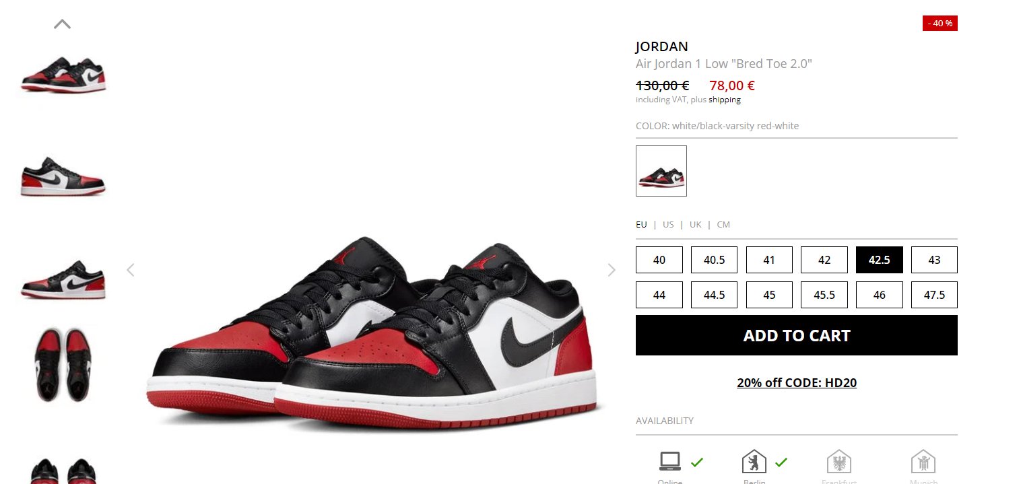Click the Munich store crest icon
This screenshot has width=1021, height=484.
pos(923,462)
